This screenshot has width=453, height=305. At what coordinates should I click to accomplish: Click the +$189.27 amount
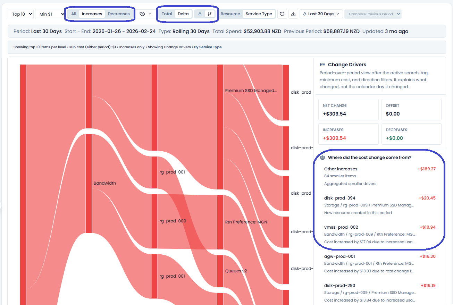(426, 169)
